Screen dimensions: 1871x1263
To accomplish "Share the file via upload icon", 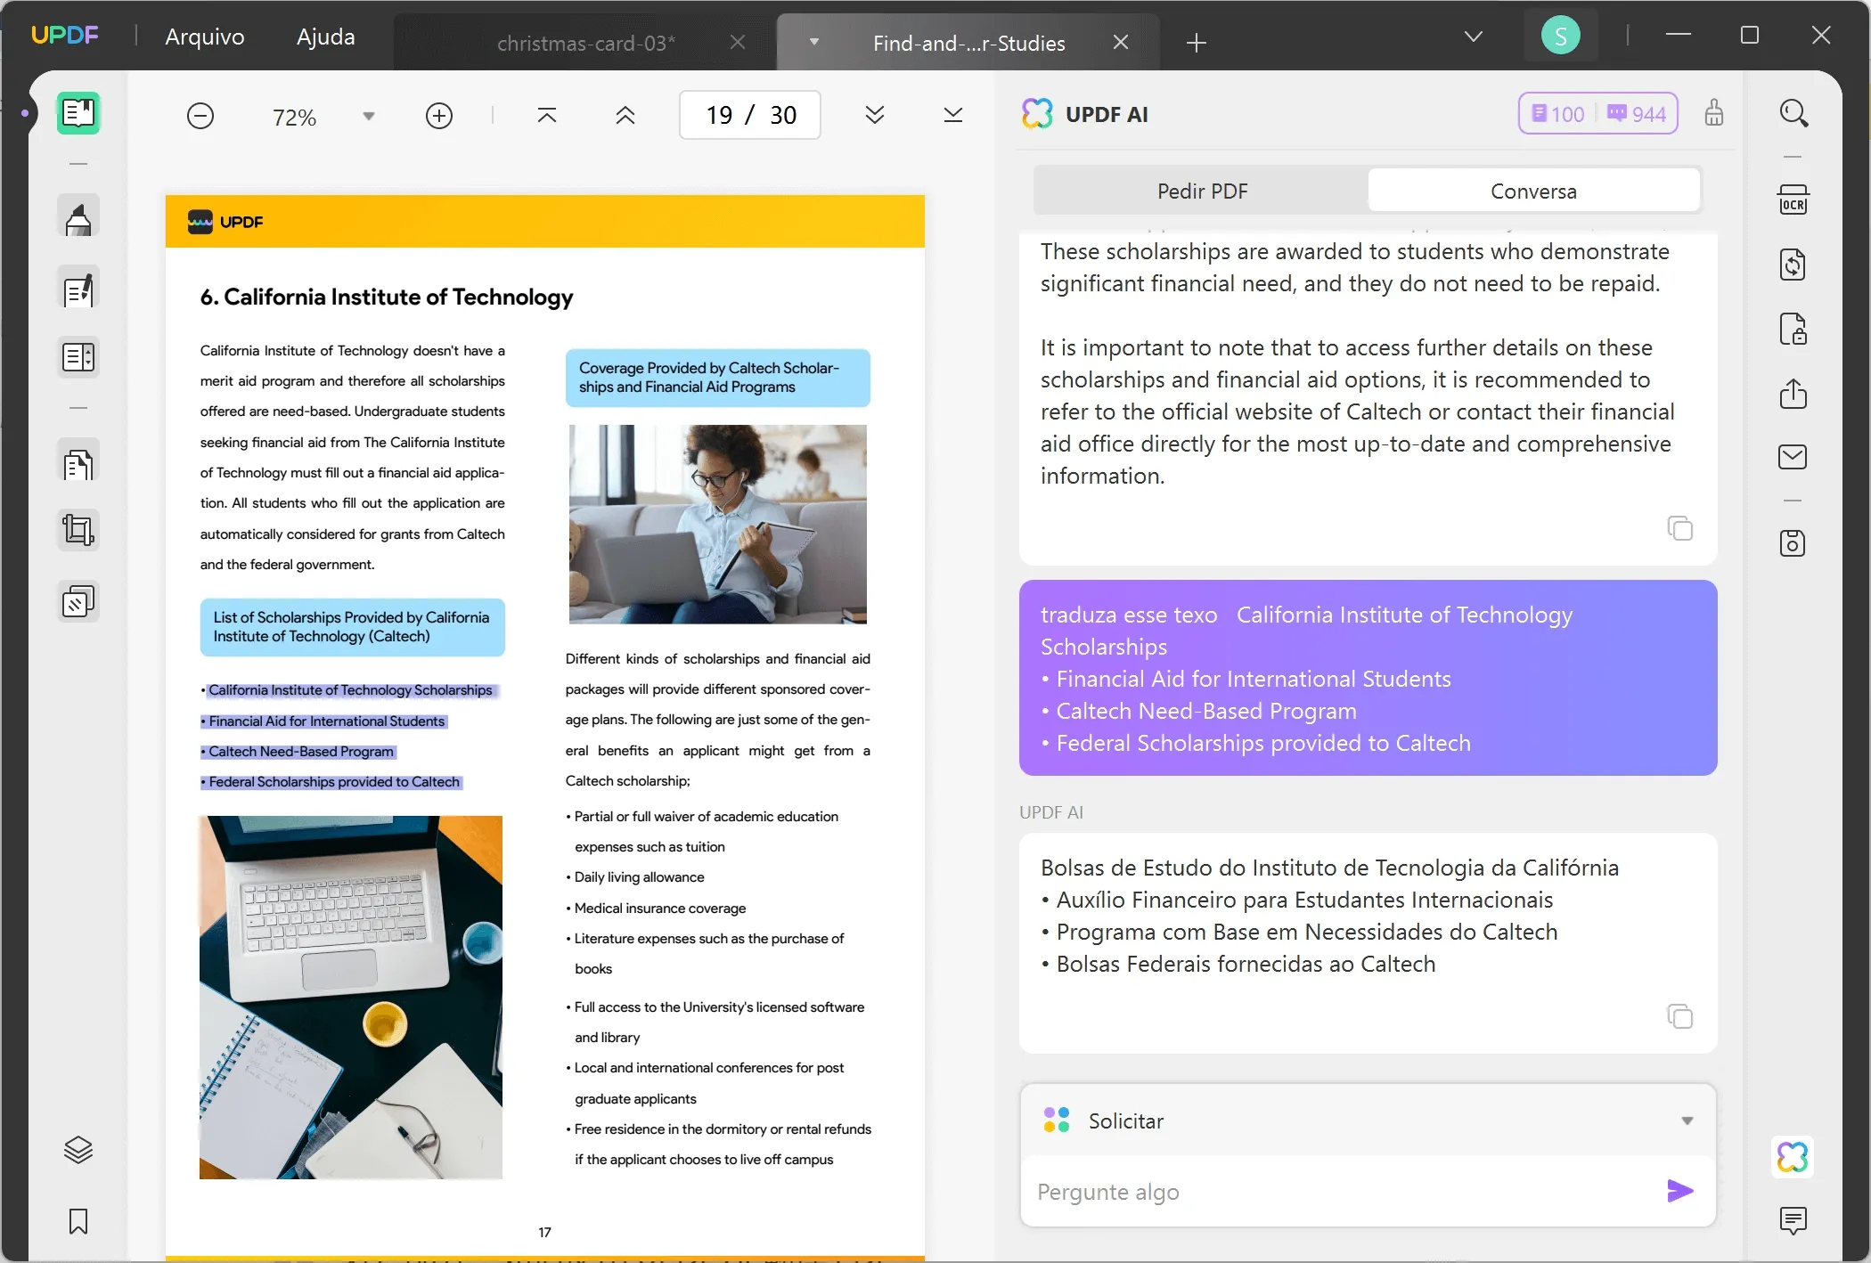I will pos(1793,393).
